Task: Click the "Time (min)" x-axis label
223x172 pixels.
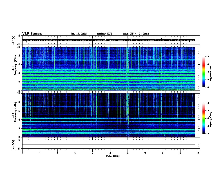Action: 113,156
